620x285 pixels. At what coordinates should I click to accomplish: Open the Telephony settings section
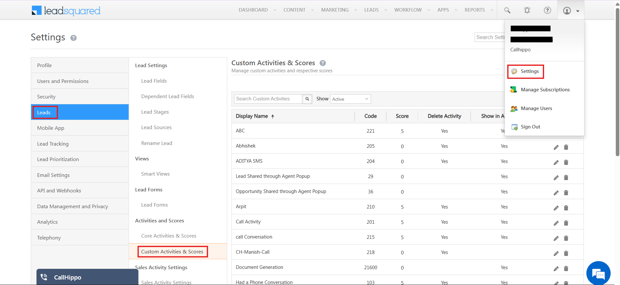[80, 238]
